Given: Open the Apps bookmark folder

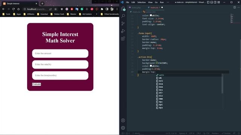Looking at the screenshot, I should [x=17, y=14].
